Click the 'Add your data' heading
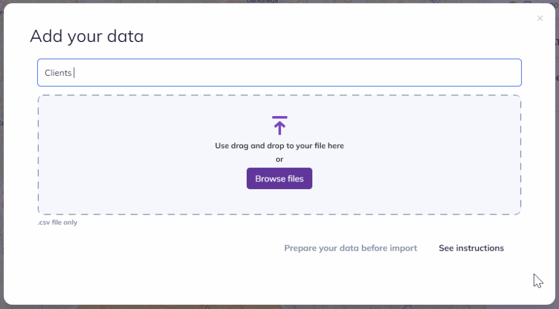Screen dimensions: 559x309 click(87, 36)
